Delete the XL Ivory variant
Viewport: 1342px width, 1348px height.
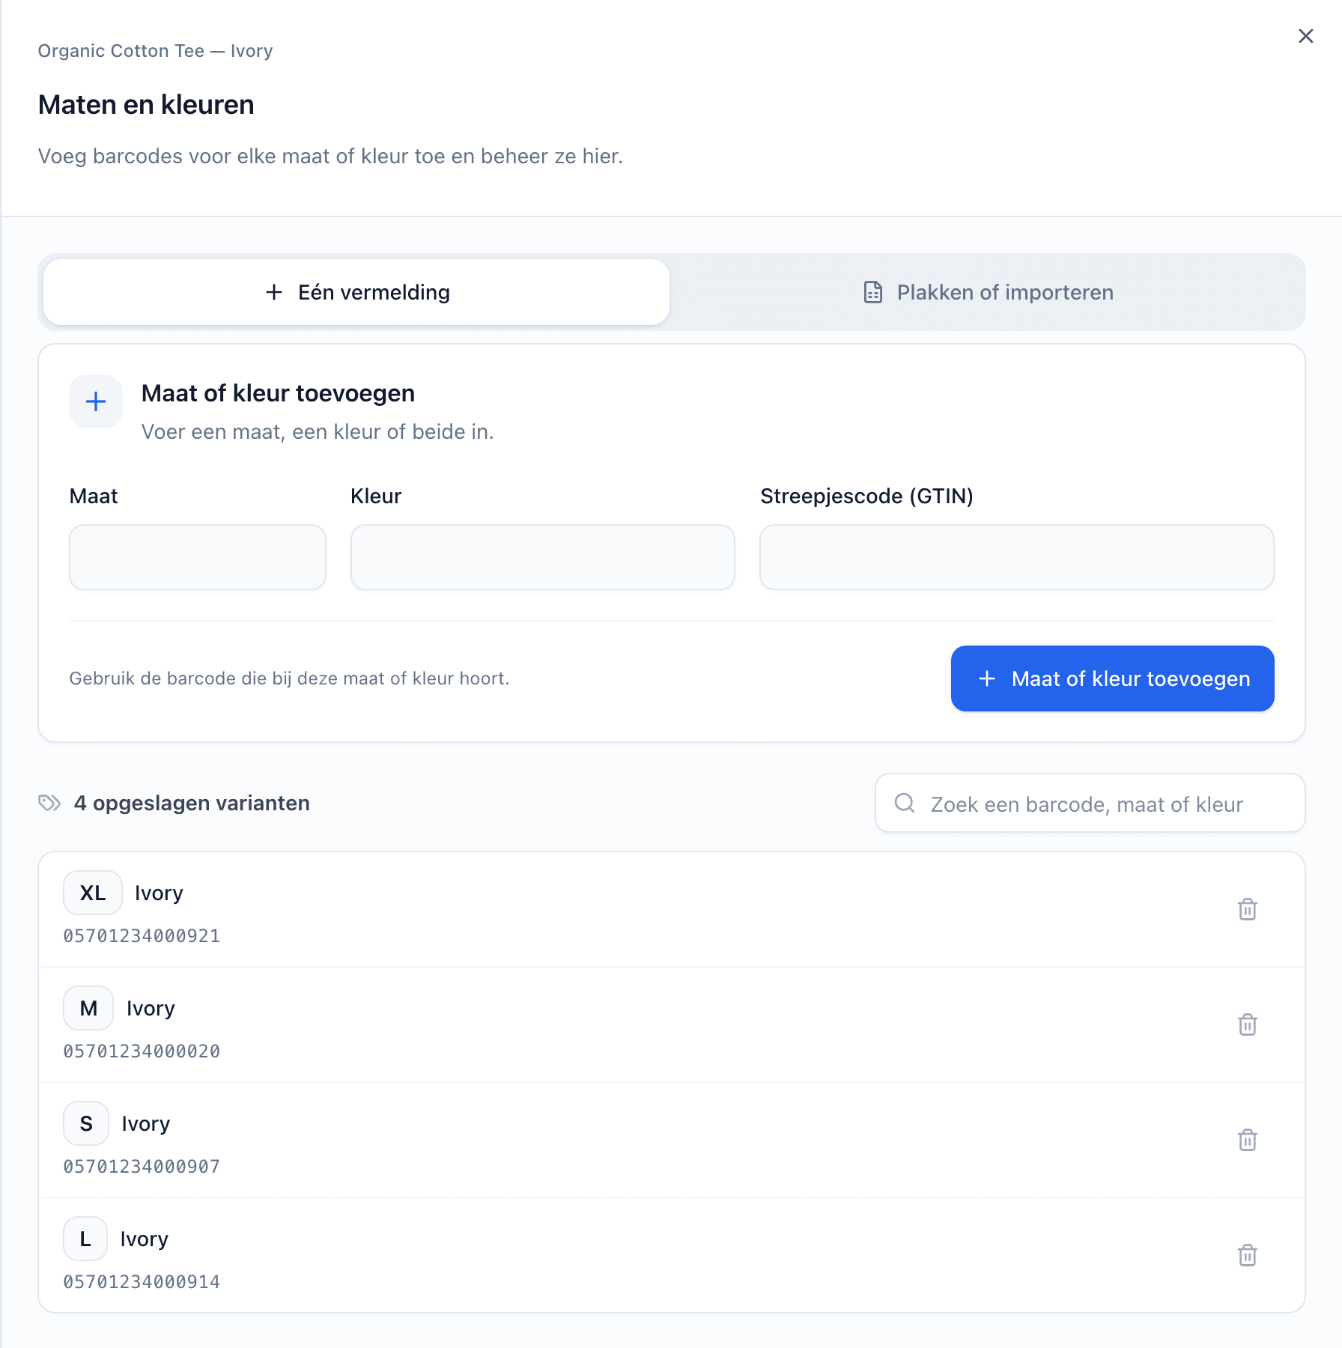1247,909
